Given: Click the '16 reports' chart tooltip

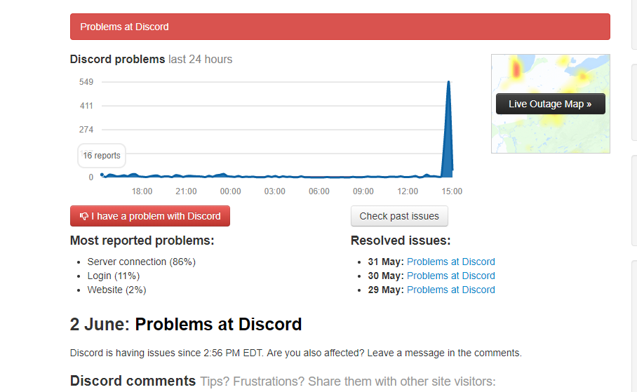Looking at the screenshot, I should pos(102,156).
